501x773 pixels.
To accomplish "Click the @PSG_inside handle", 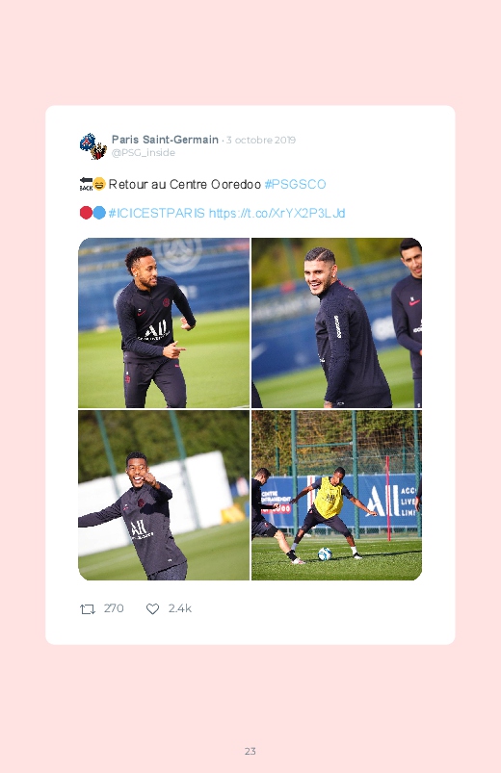I will click(144, 153).
